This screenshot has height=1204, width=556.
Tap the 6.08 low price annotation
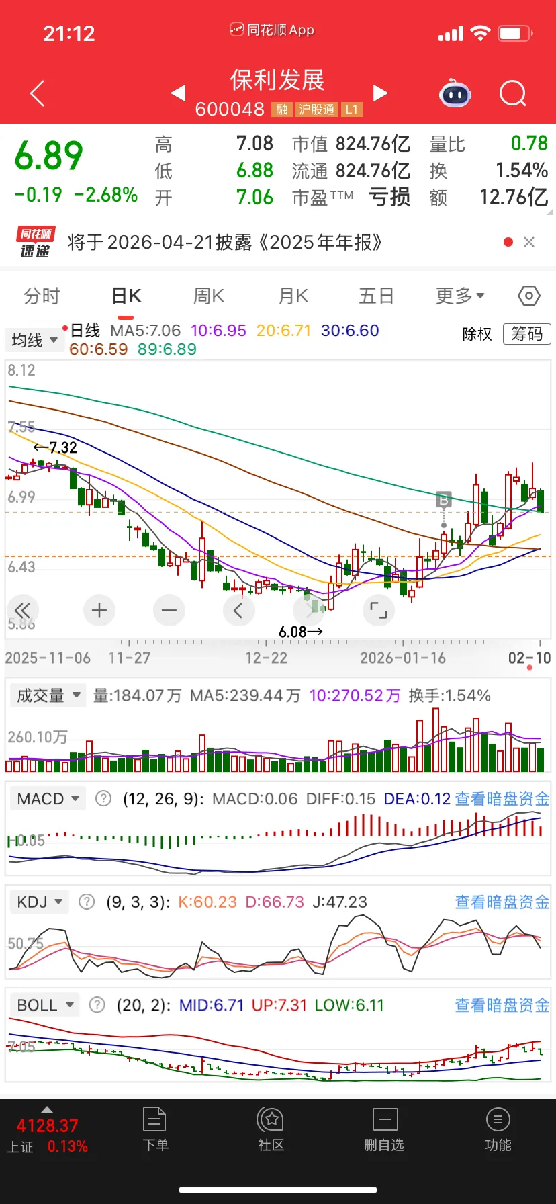pyautogui.click(x=301, y=632)
